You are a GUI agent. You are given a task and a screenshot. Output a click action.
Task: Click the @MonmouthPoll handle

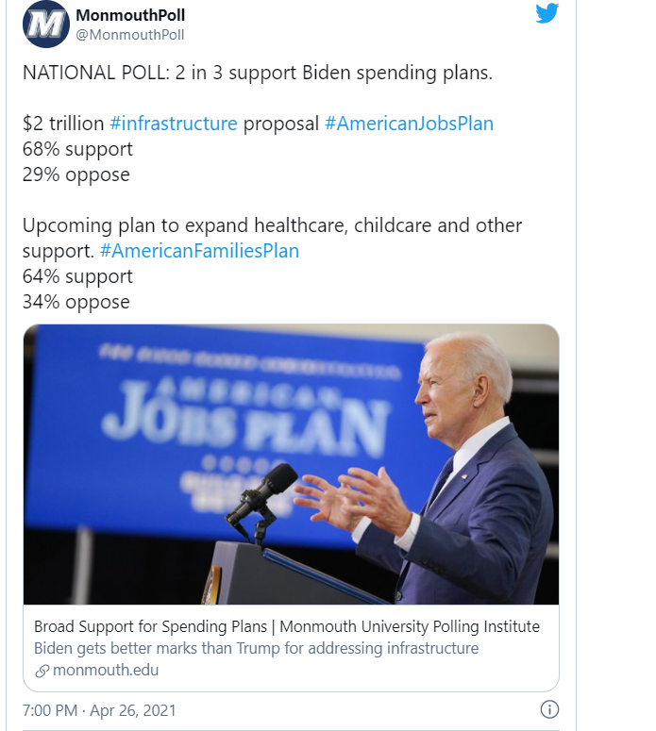point(129,35)
